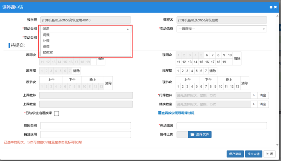
Task: Close the 调停课申请 dialog with X
Action: 275,7
